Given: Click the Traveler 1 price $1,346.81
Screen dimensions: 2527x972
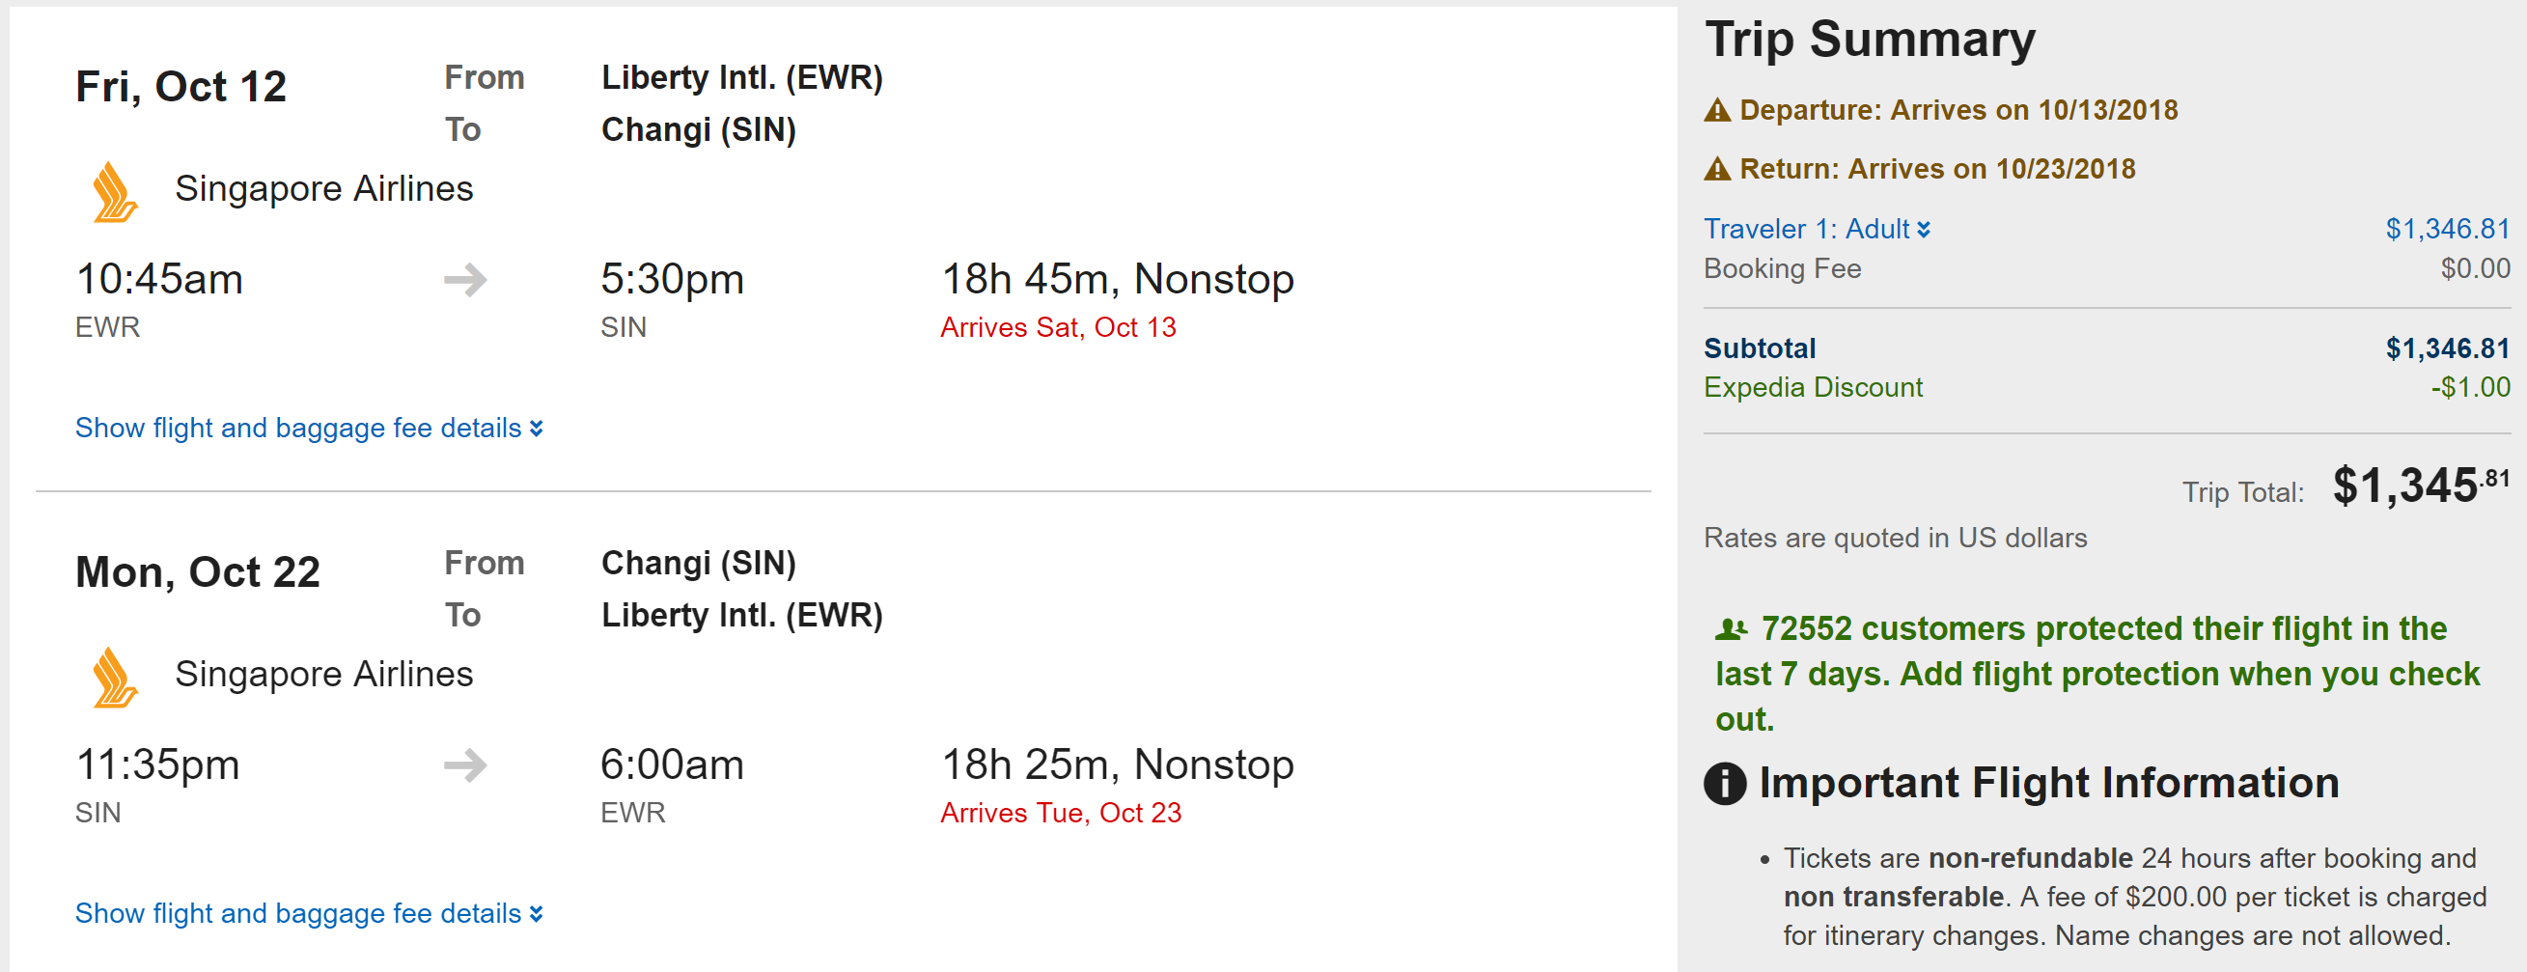Looking at the screenshot, I should click(2447, 230).
